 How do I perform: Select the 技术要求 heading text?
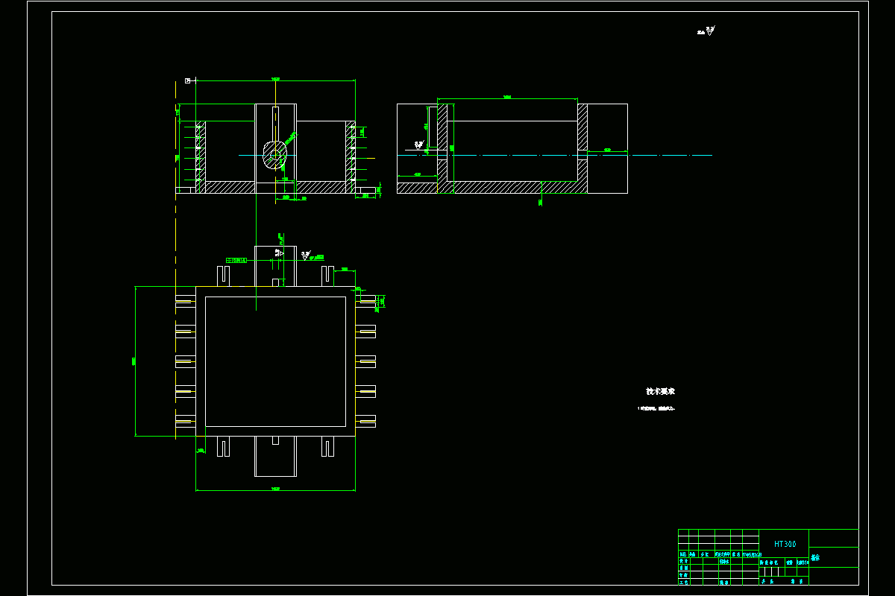click(x=660, y=391)
